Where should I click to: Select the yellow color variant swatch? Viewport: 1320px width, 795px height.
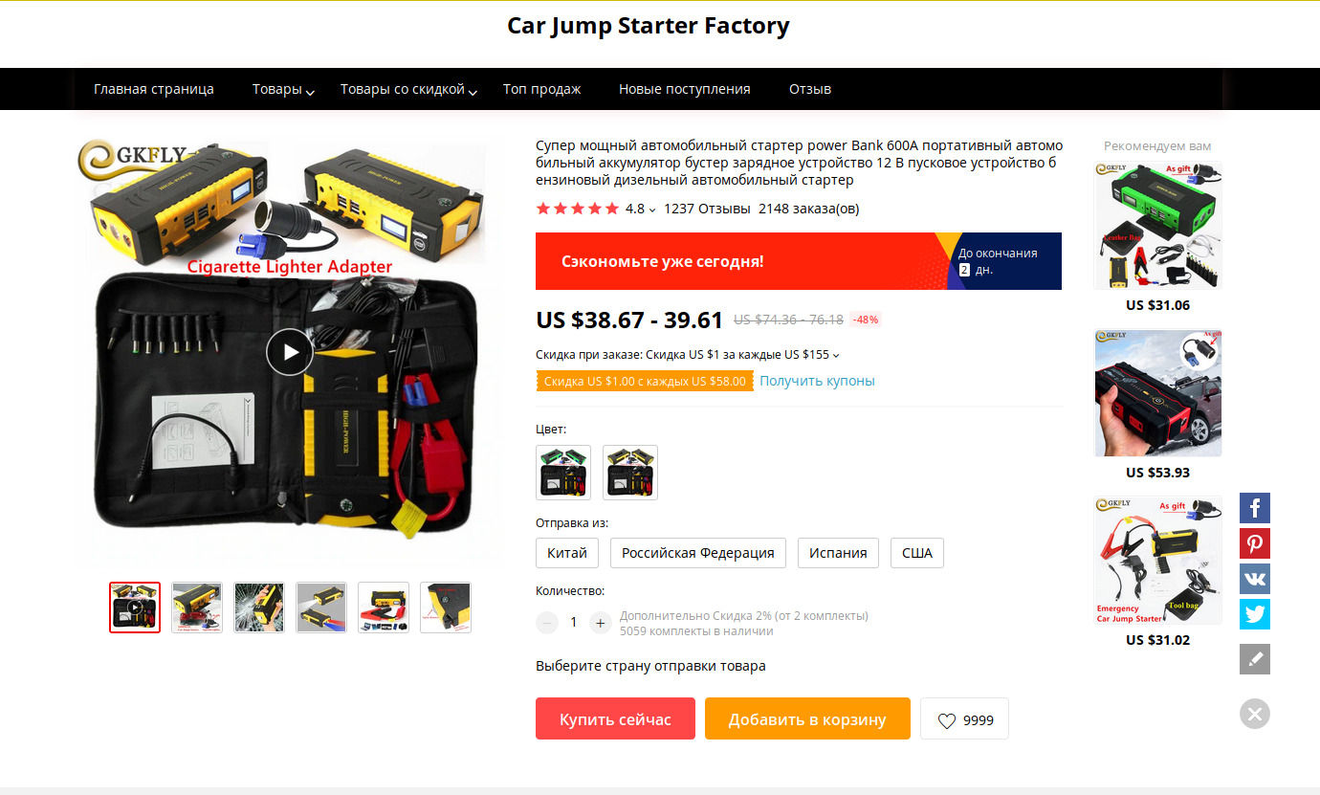click(x=630, y=473)
